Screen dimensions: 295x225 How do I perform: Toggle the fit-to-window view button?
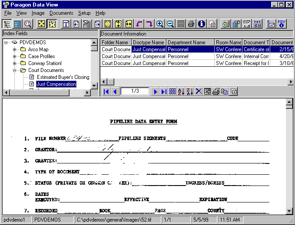[x=41, y=24]
